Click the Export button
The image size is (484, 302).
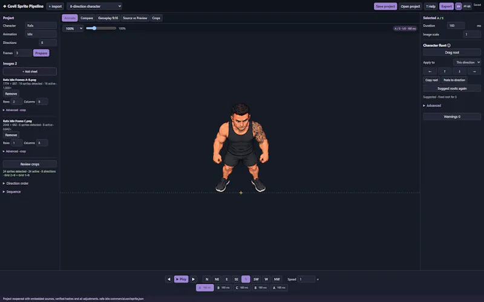pos(446,6)
